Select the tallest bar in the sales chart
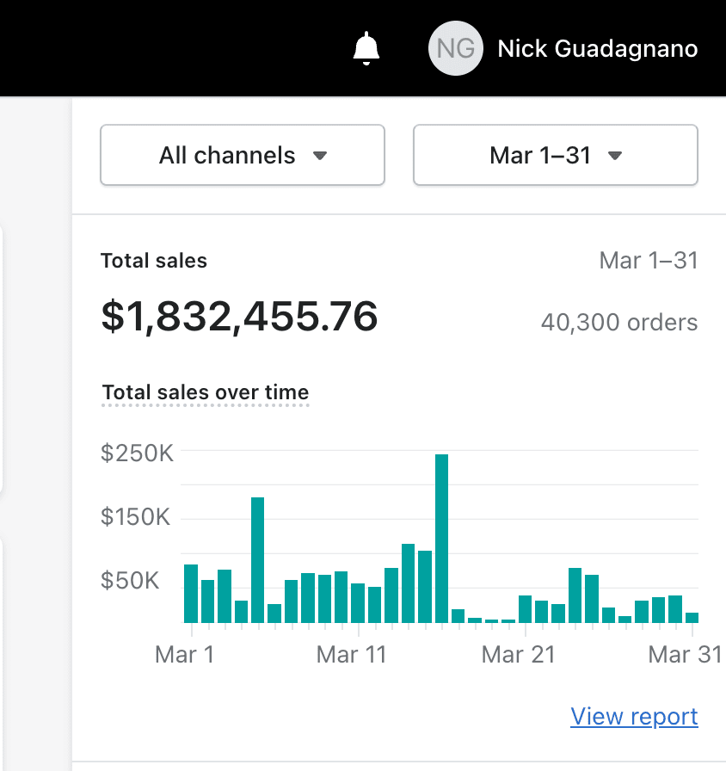This screenshot has width=726, height=771. pyautogui.click(x=442, y=538)
